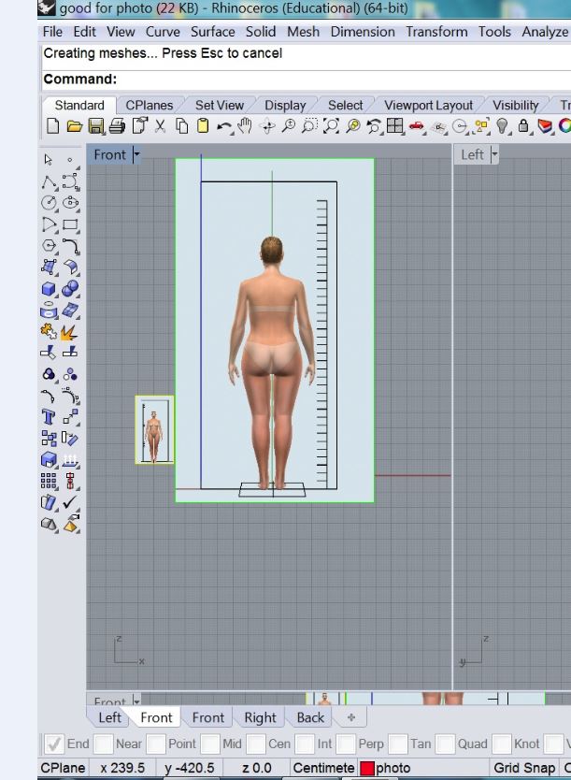
Task: Enable the Perp osnap checkbox
Action: 346,744
